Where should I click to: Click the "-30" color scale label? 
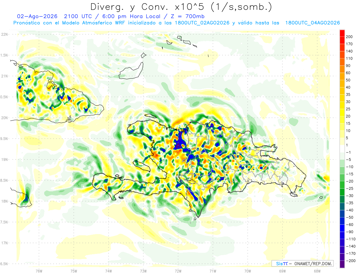(350, 196)
